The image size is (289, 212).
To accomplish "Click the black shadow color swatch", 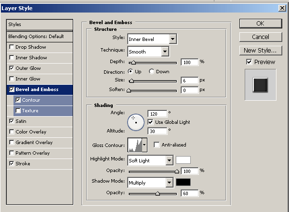I will 183,183.
